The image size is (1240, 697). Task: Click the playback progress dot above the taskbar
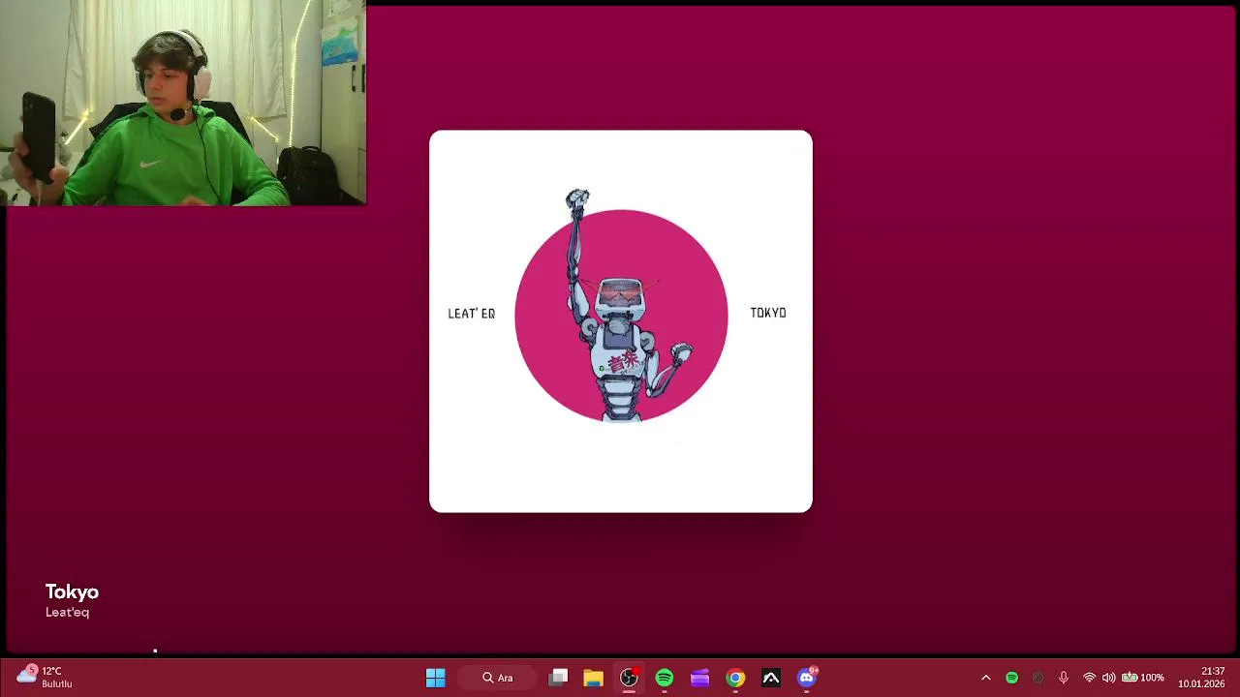(x=155, y=652)
